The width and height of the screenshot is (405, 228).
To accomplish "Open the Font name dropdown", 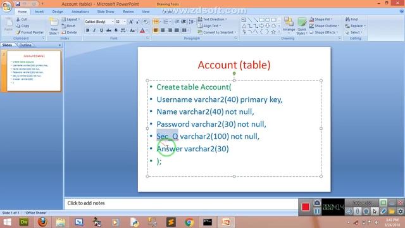I will (x=113, y=22).
